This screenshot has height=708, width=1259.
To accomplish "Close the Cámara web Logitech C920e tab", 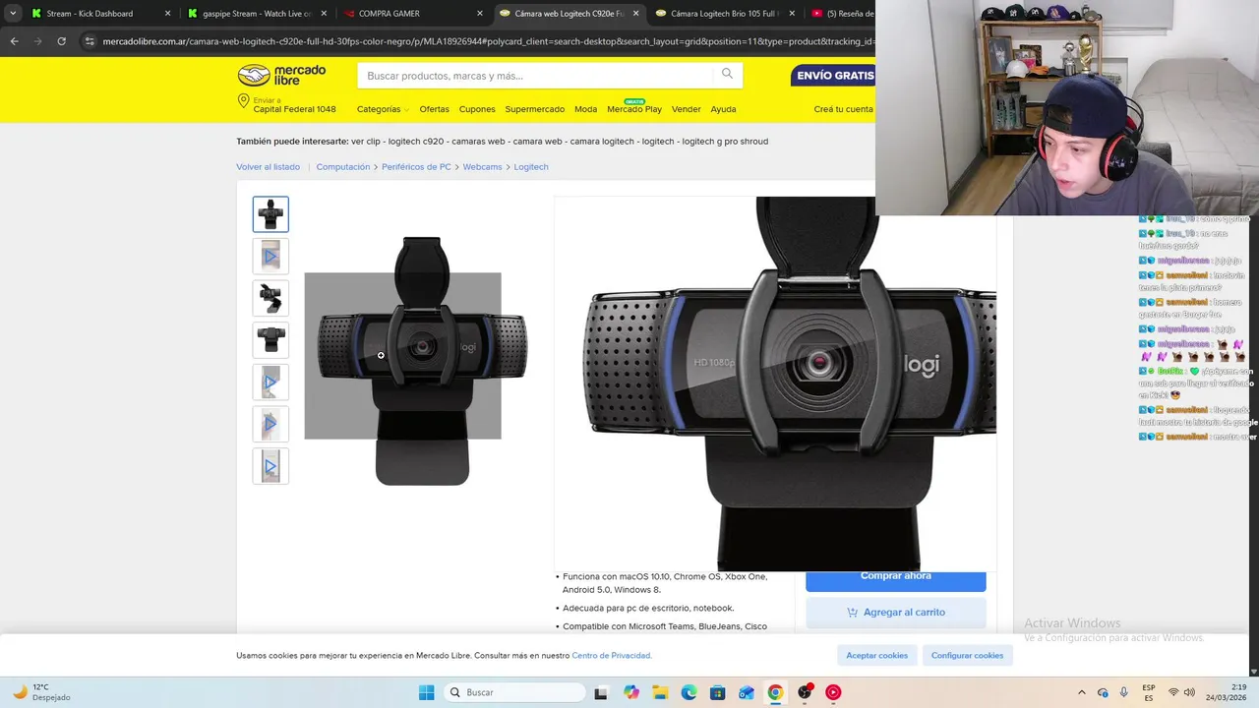I will [x=636, y=14].
